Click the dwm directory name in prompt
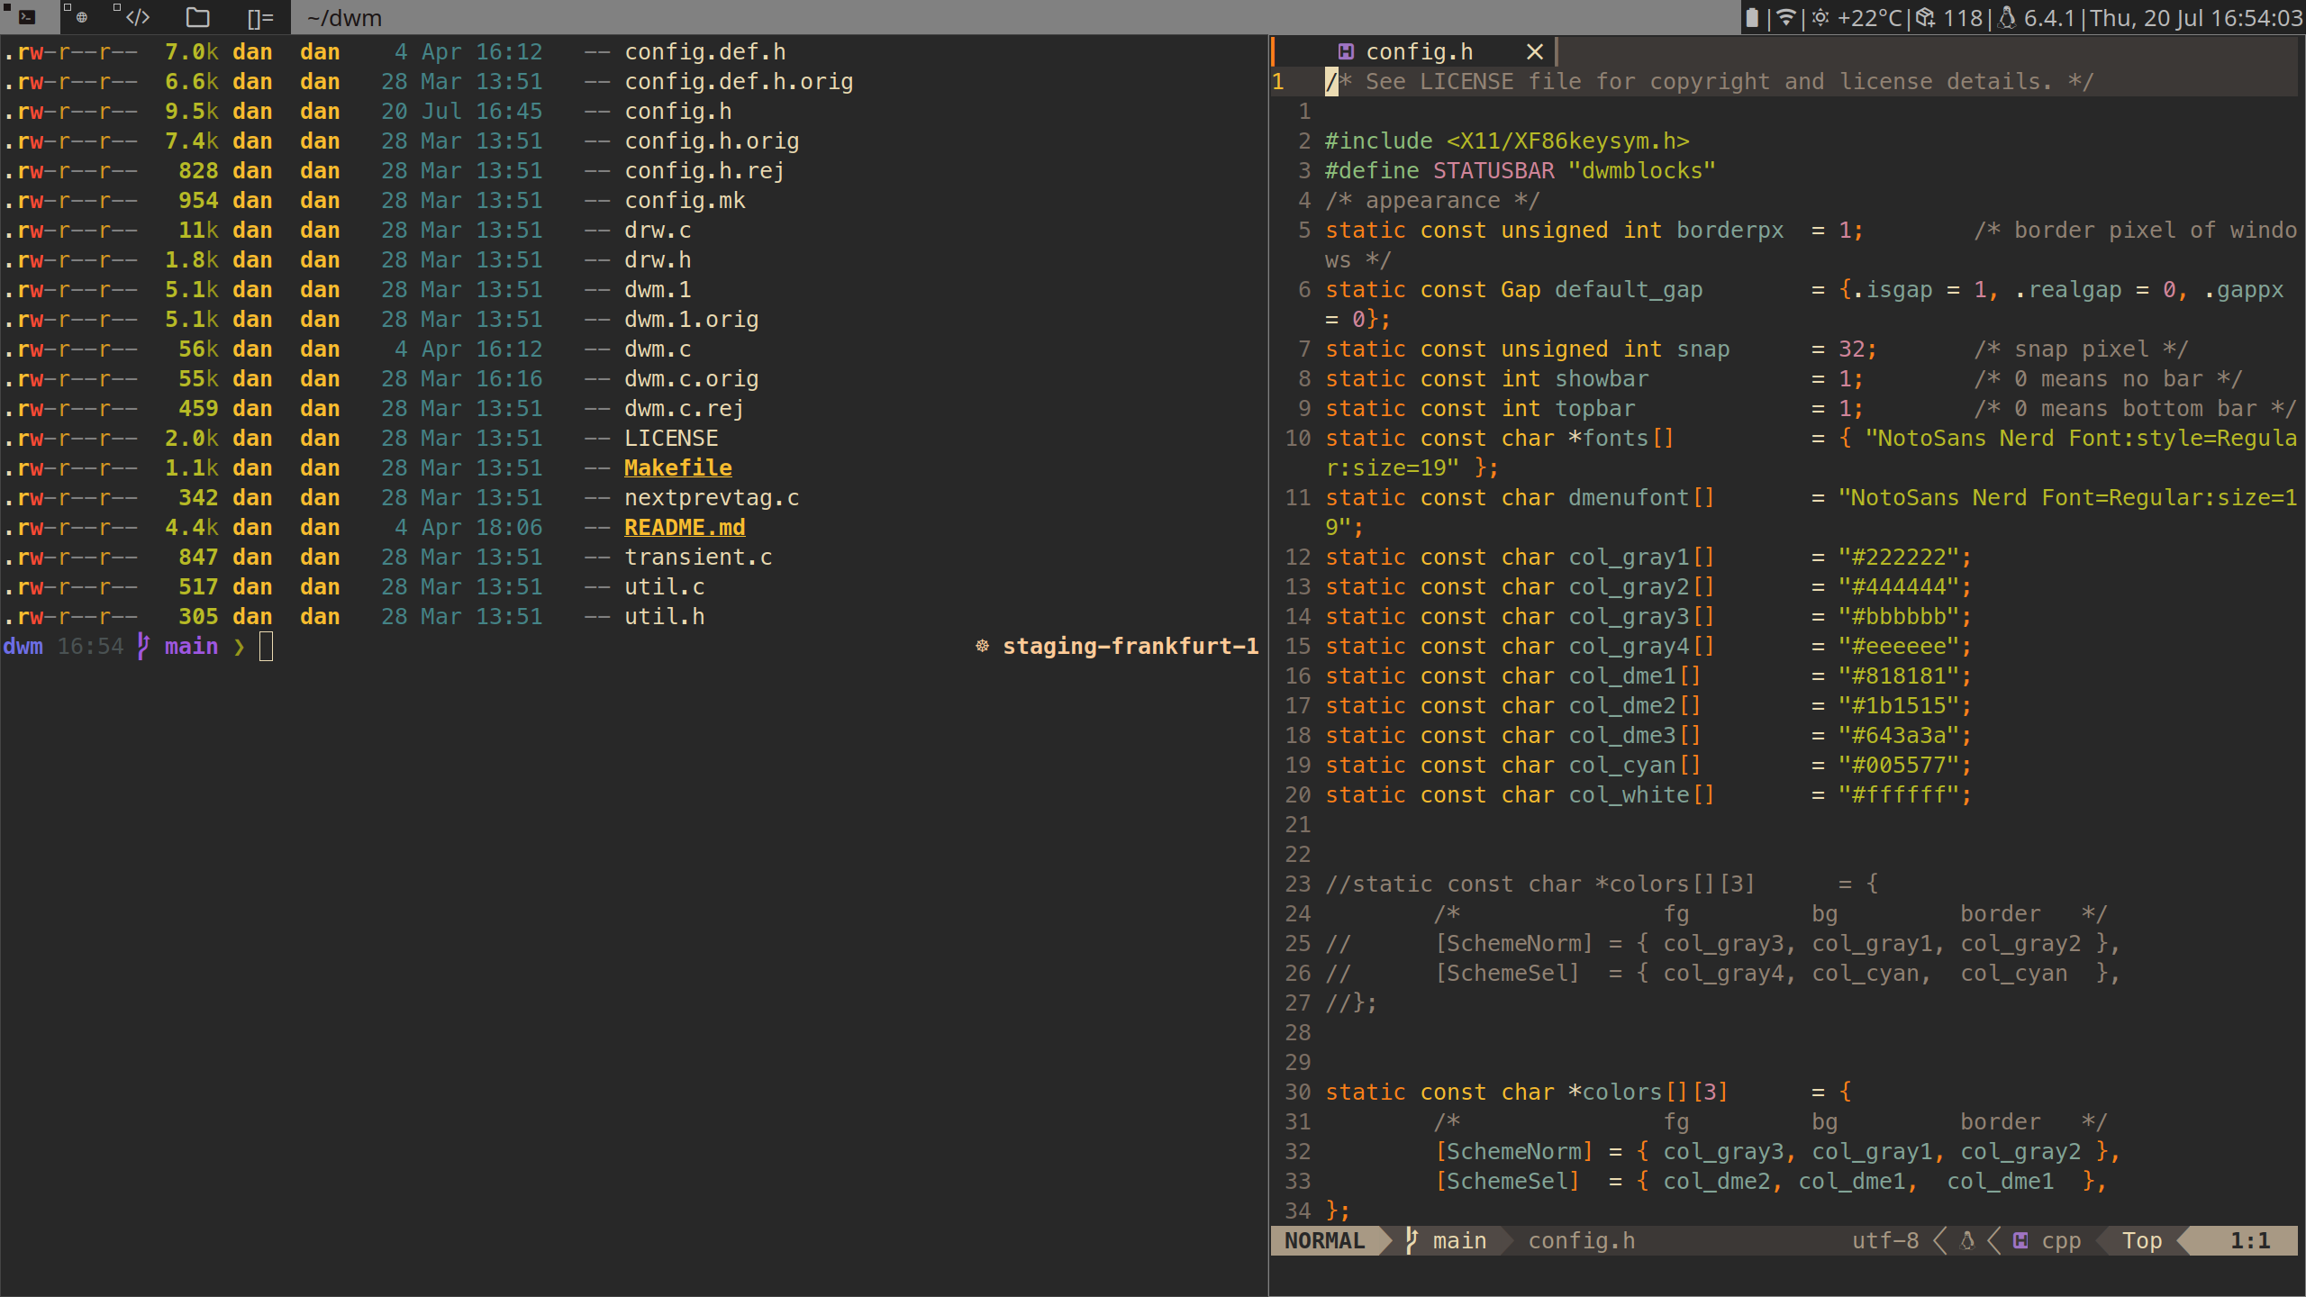2306x1297 pixels. [23, 646]
